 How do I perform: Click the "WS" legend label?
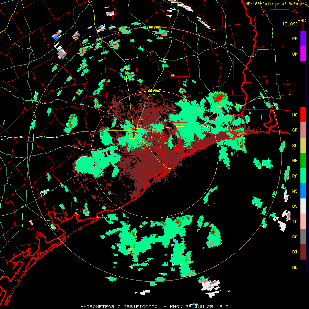click(x=295, y=191)
